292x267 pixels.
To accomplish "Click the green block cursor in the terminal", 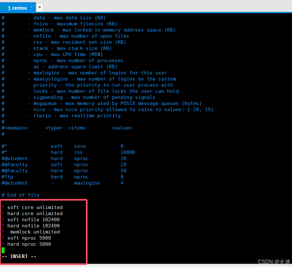I will click(x=3, y=250).
